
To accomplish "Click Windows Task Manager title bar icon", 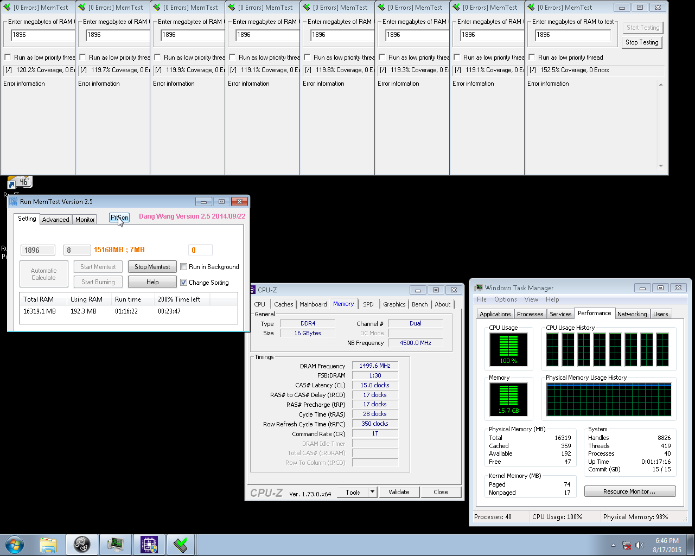I will click(479, 288).
